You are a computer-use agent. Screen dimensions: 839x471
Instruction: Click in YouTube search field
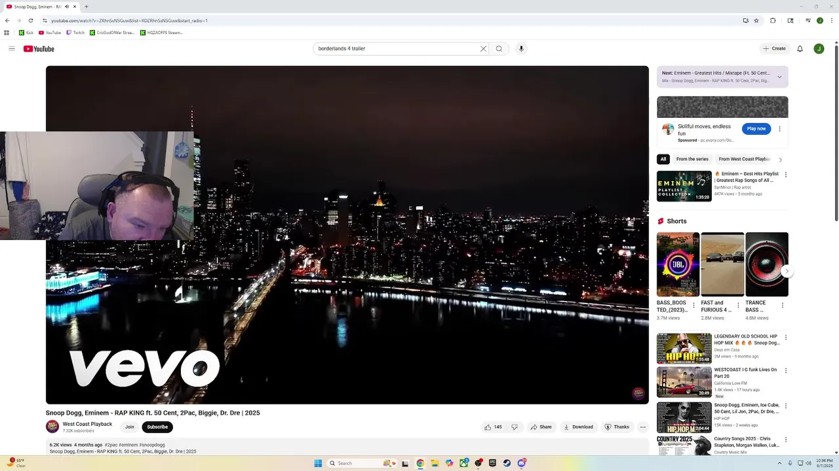397,48
